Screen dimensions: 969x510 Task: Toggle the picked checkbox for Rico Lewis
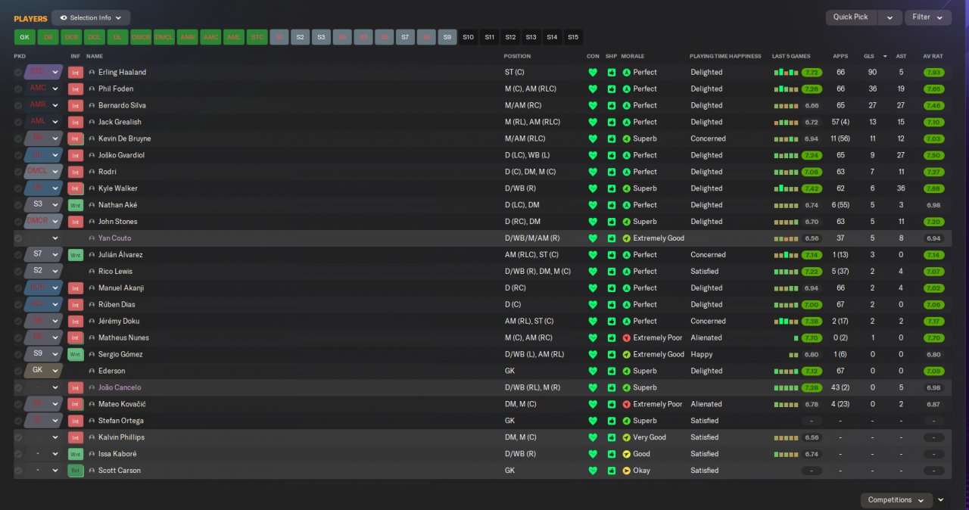(x=18, y=272)
